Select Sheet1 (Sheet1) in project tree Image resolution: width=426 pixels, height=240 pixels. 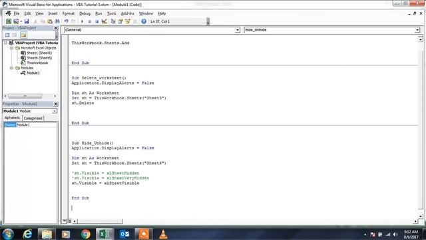[39, 53]
